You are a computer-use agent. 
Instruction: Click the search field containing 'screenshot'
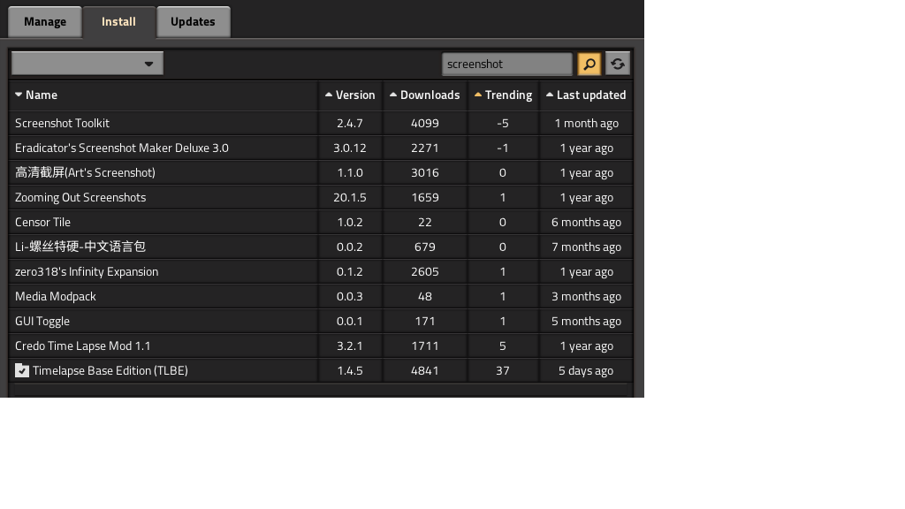pos(506,64)
